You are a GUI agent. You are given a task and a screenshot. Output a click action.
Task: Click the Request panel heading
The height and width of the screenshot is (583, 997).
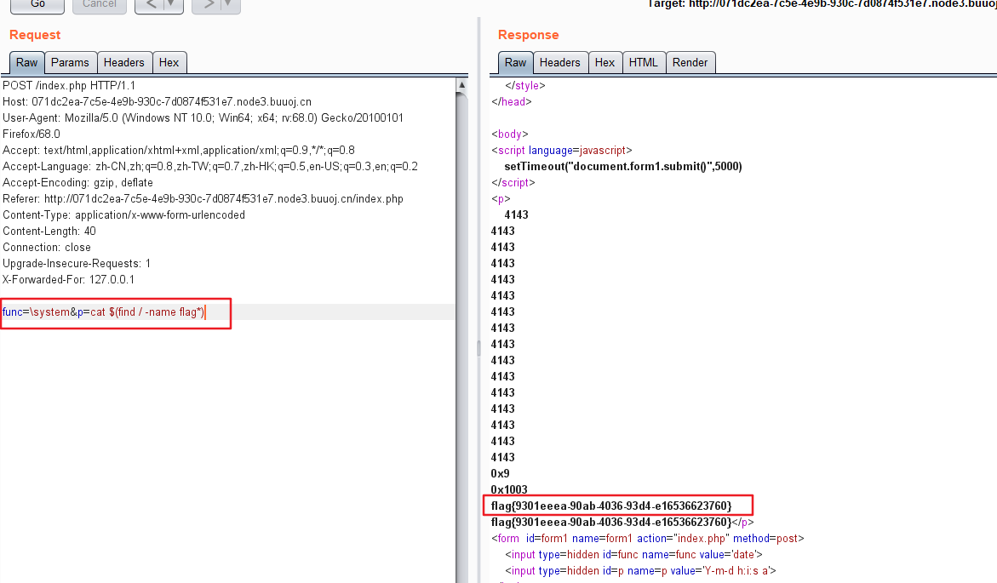[35, 35]
